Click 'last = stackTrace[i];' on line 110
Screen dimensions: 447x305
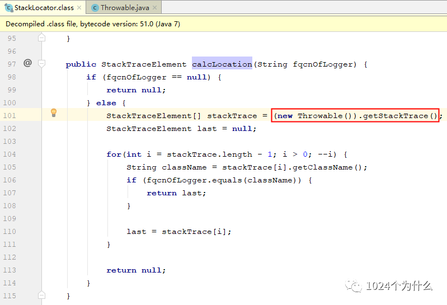178,232
